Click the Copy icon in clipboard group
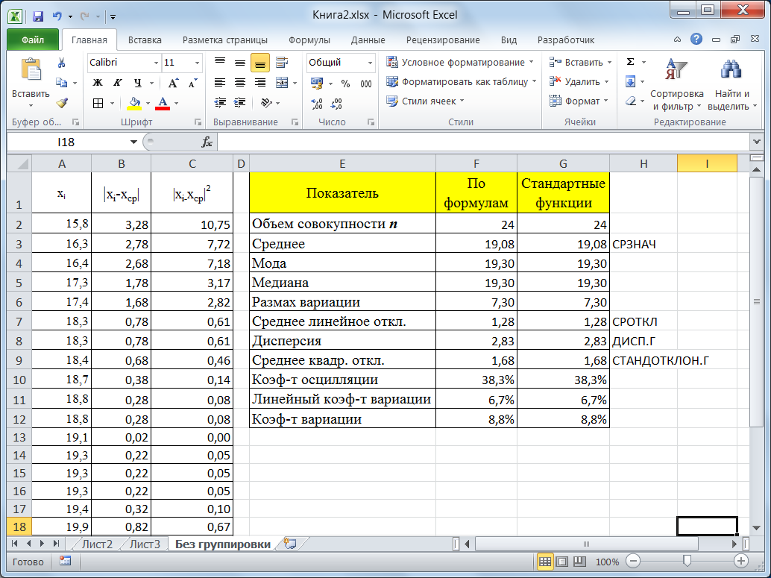Viewport: 771px width, 578px height. (x=61, y=83)
